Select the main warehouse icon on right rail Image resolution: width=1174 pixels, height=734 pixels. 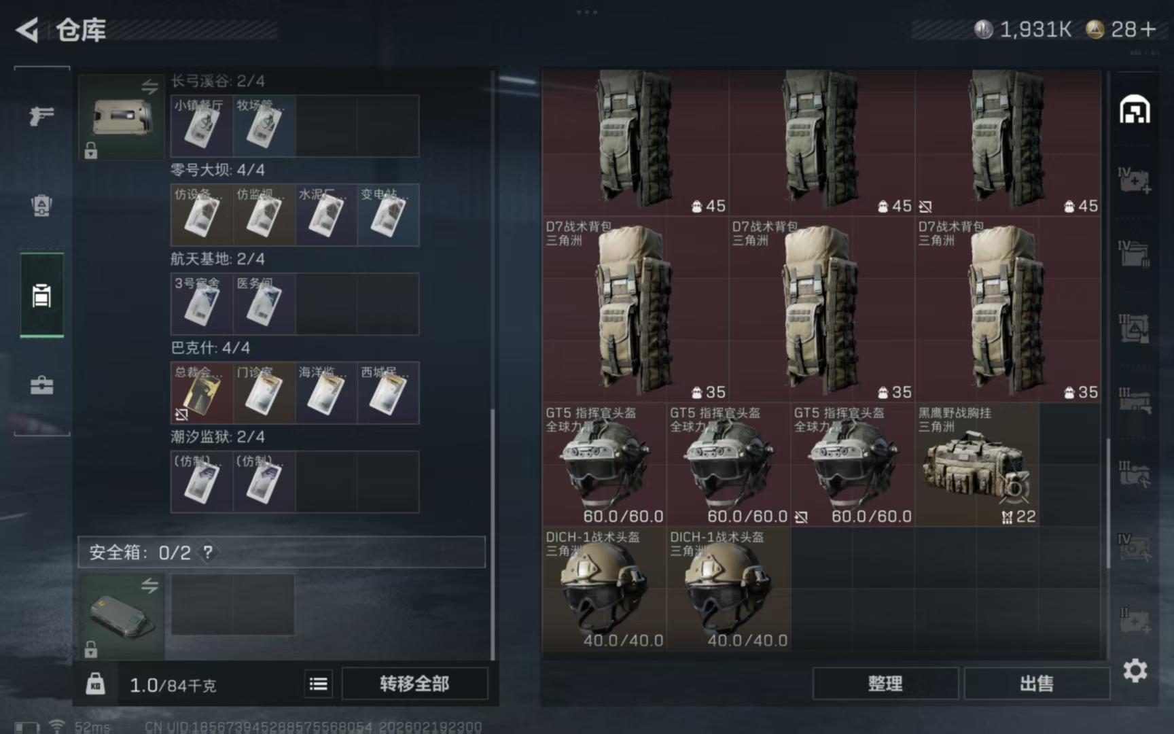pyautogui.click(x=1135, y=109)
